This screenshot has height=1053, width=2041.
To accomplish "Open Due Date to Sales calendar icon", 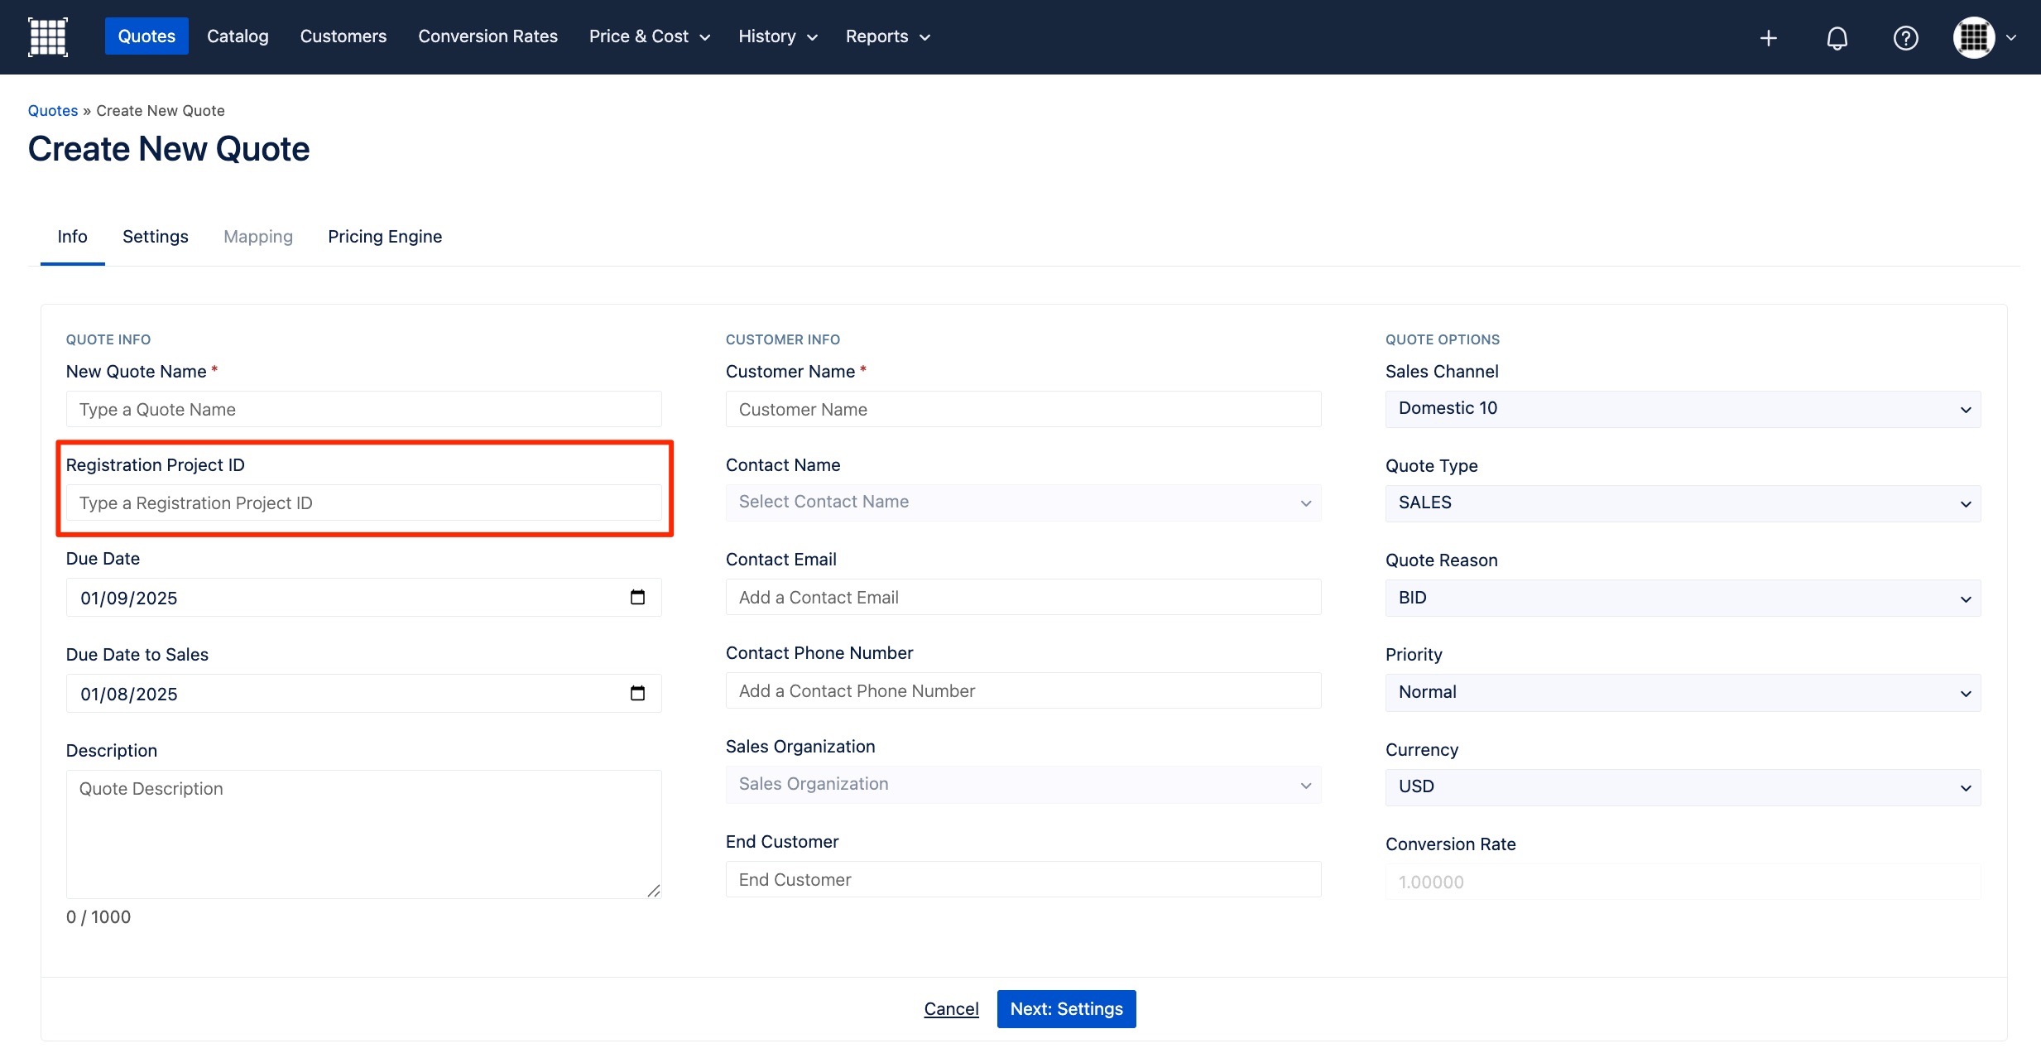I will 637,693.
